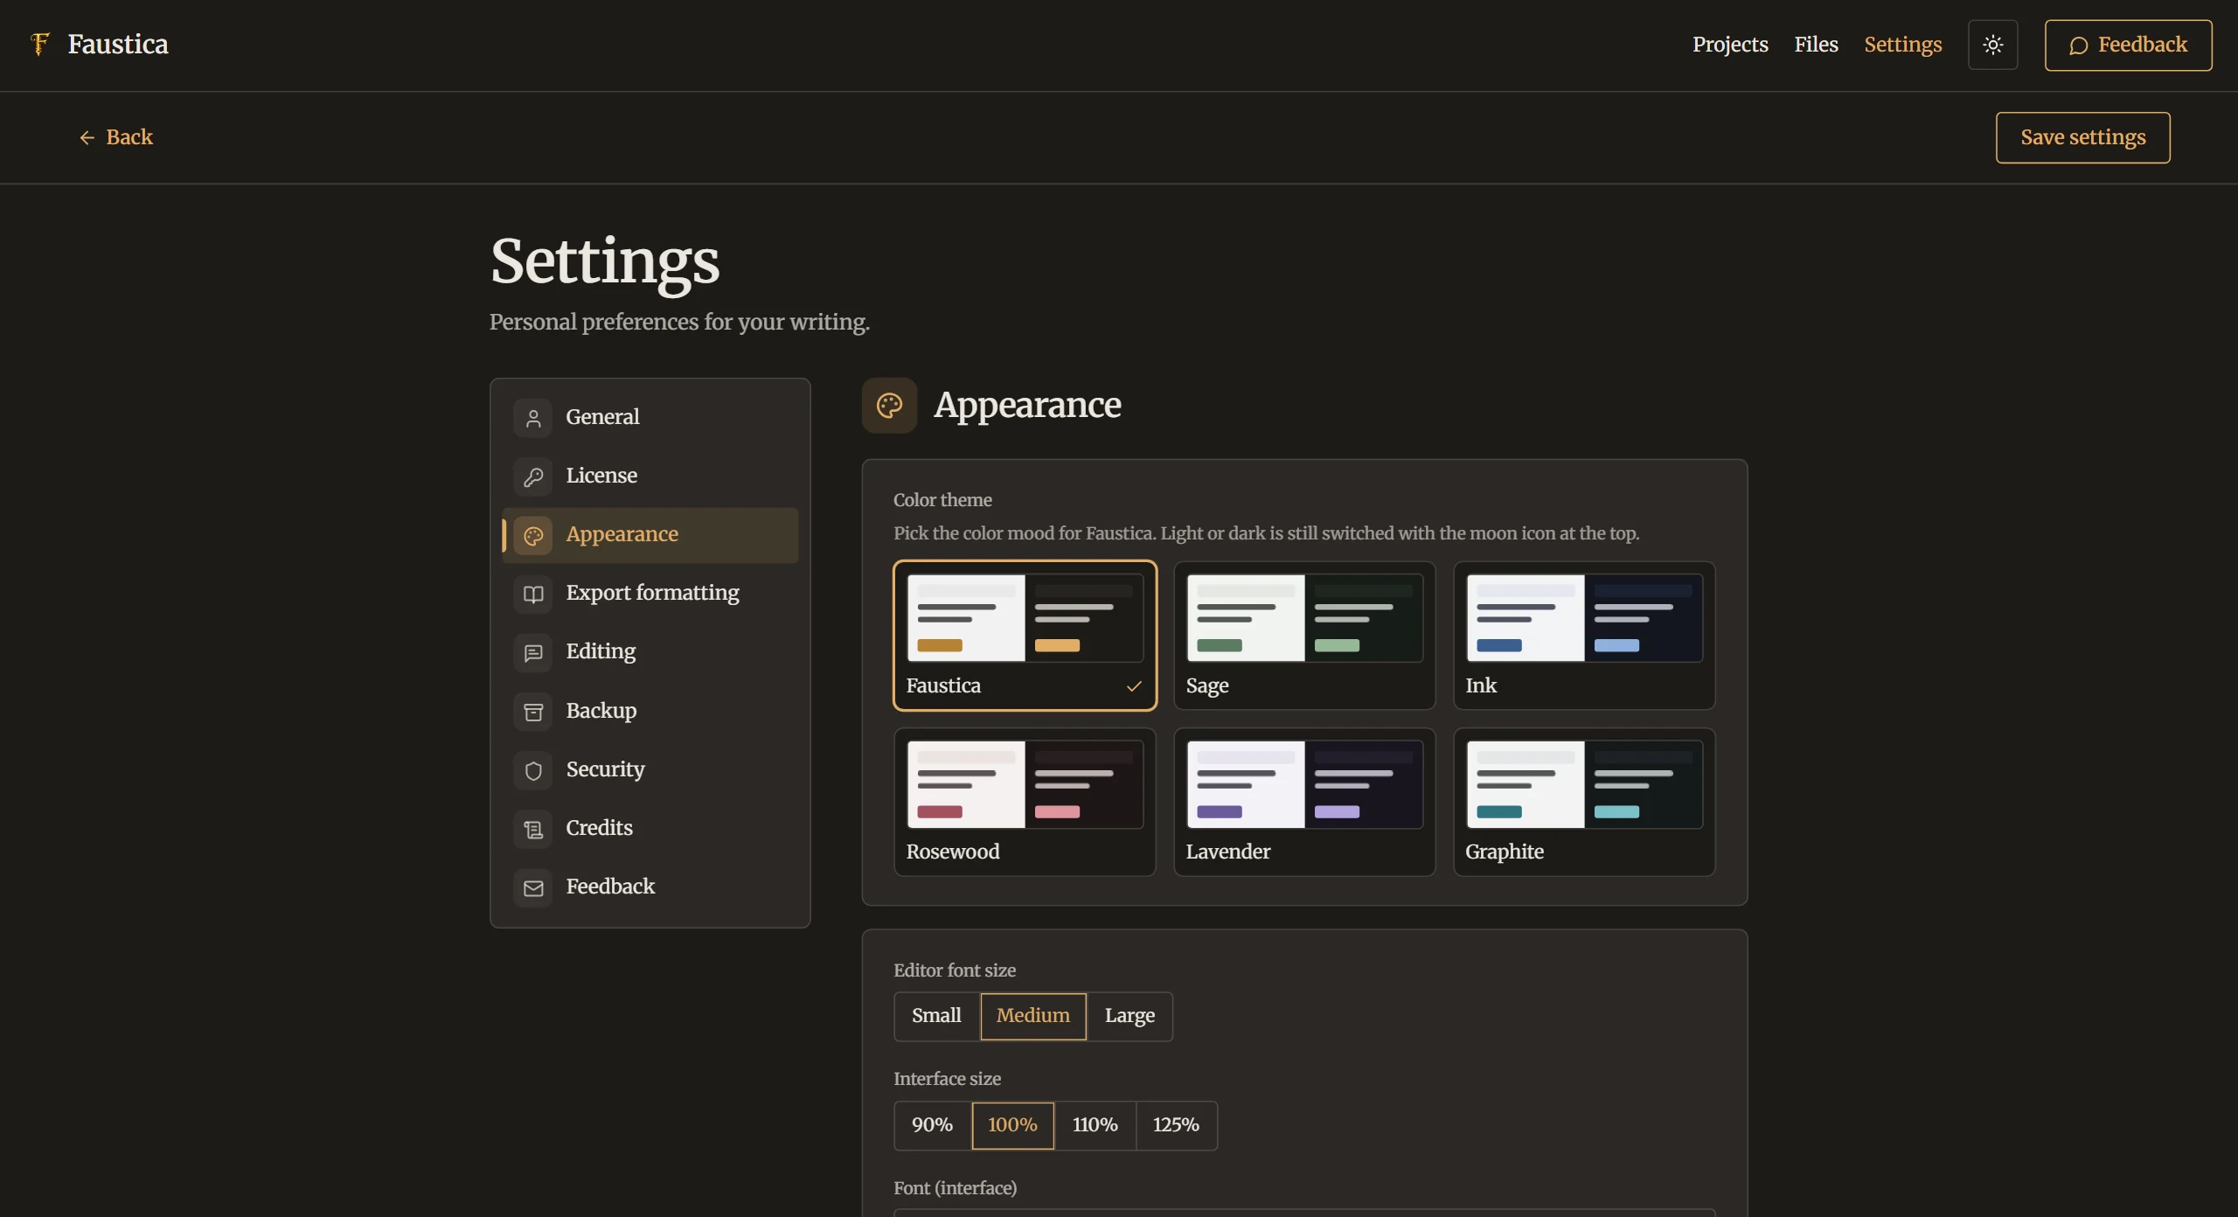Choose the Ink color theme card
Viewport: 2238px width, 1217px height.
coord(1584,636)
